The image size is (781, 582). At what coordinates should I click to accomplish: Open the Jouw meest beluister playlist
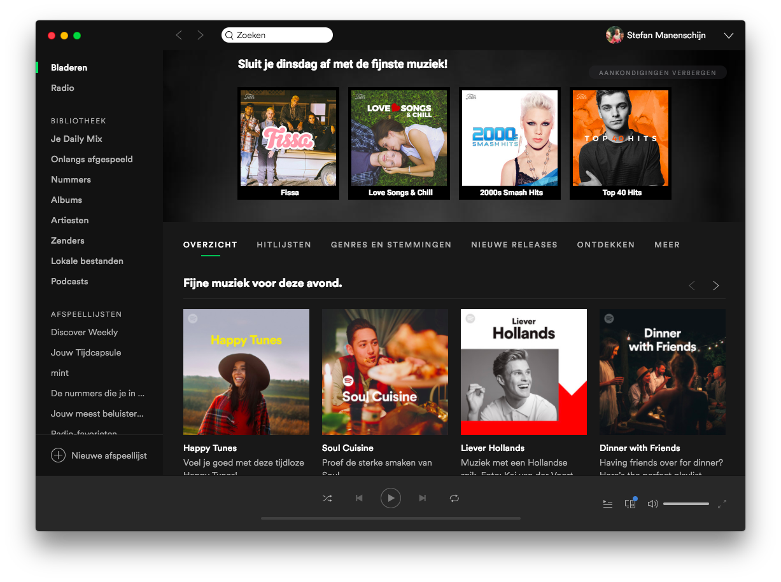[x=97, y=413]
